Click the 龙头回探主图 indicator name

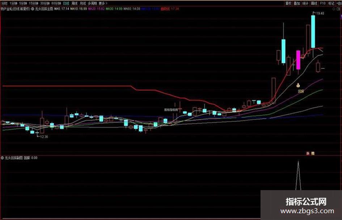click(x=44, y=9)
